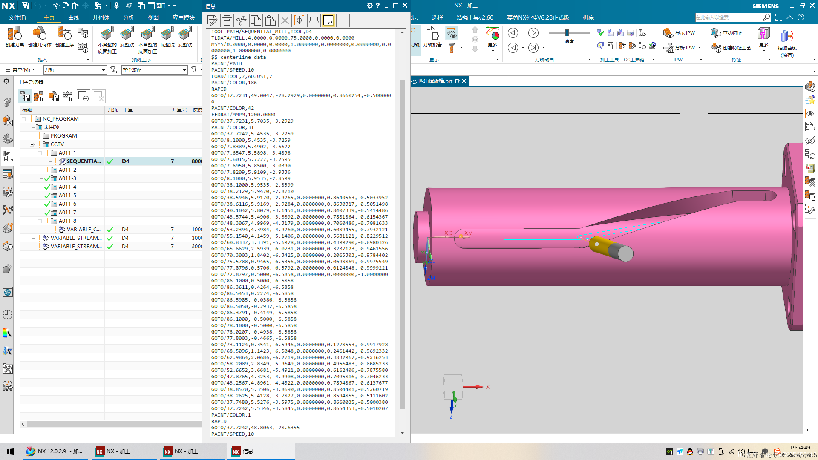Play the tool path animation forward
Screen dimensions: 818x460
[533, 33]
